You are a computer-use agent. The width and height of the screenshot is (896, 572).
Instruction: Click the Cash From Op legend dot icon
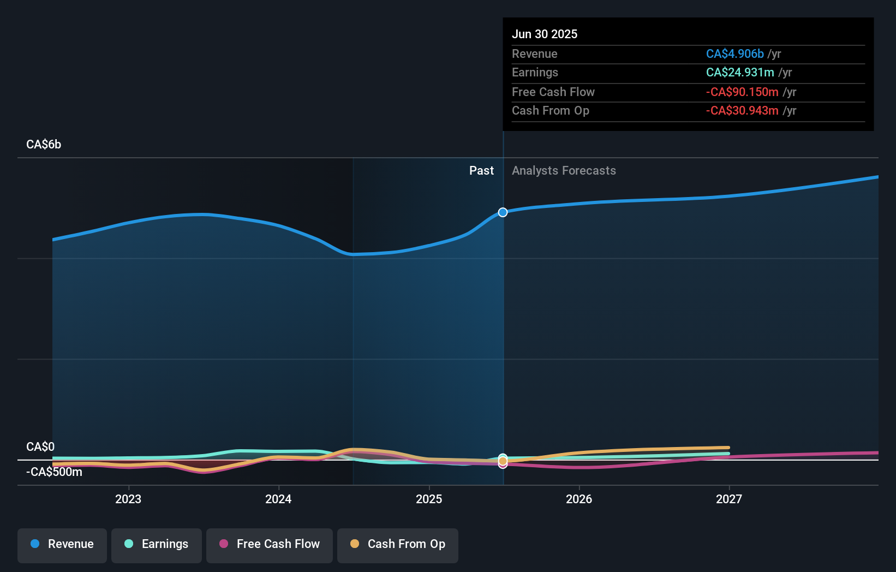355,544
